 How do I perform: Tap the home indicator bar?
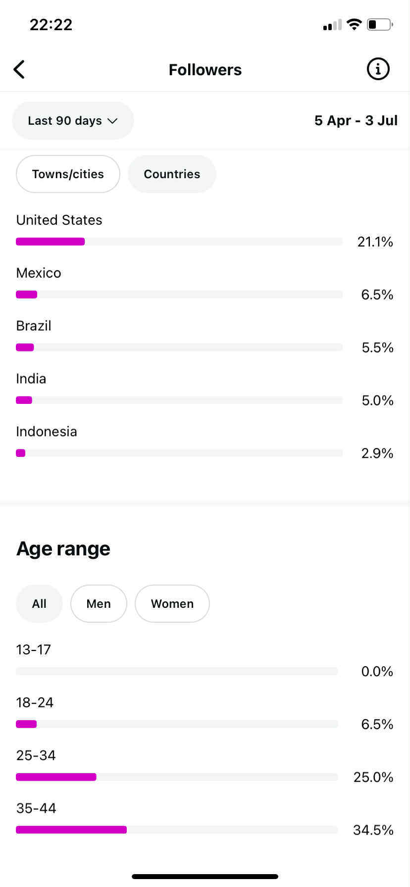coord(205,877)
